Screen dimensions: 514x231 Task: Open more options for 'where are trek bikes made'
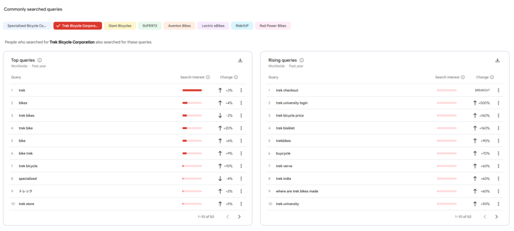(498, 191)
